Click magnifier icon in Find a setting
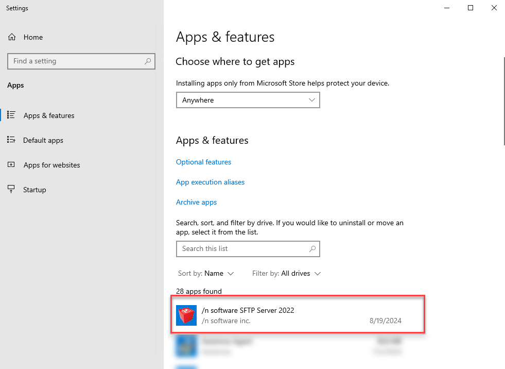The height and width of the screenshot is (369, 505). tap(148, 61)
